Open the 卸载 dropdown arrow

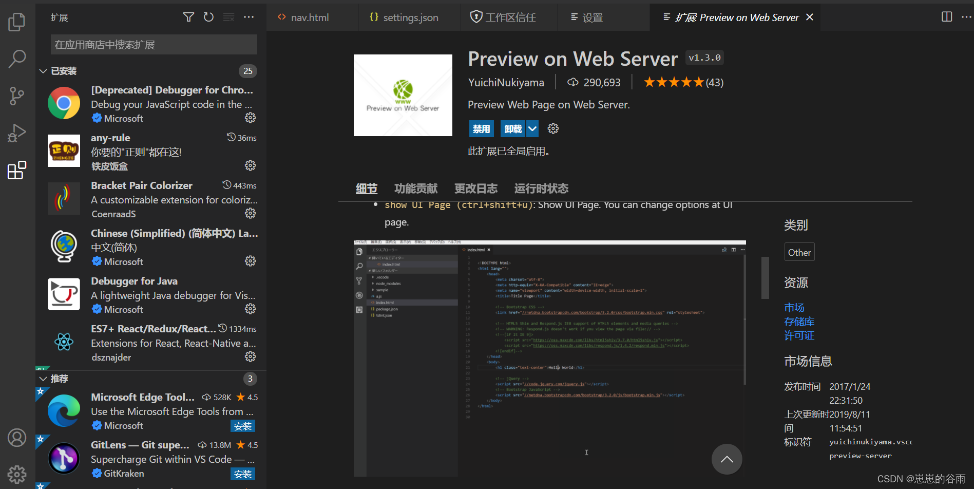[532, 129]
